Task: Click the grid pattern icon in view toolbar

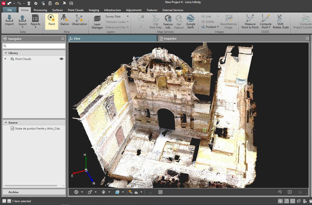Action: [x=160, y=192]
